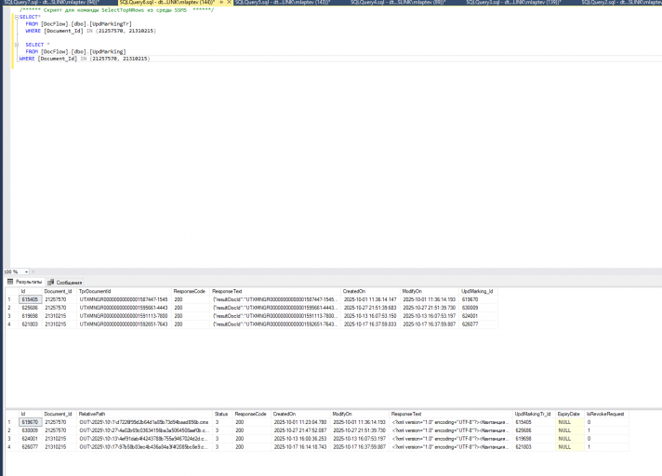Select cell Id 625686 in first grid

click(31, 308)
